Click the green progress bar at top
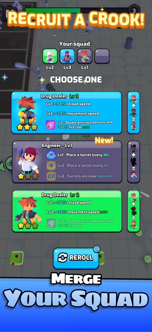The width and height of the screenshot is (152, 332). click(53, 11)
